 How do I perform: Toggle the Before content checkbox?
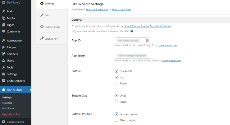tap(116, 114)
